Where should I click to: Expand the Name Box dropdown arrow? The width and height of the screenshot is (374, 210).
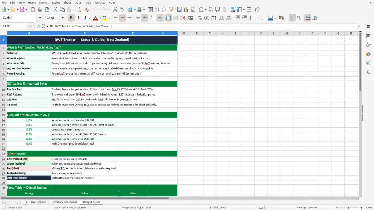point(31,26)
